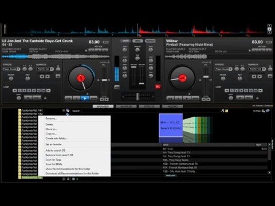Image resolution: width=275 pixels, height=206 pixels.
Task: Click right deck loop halve arrow
Action: point(227,90)
